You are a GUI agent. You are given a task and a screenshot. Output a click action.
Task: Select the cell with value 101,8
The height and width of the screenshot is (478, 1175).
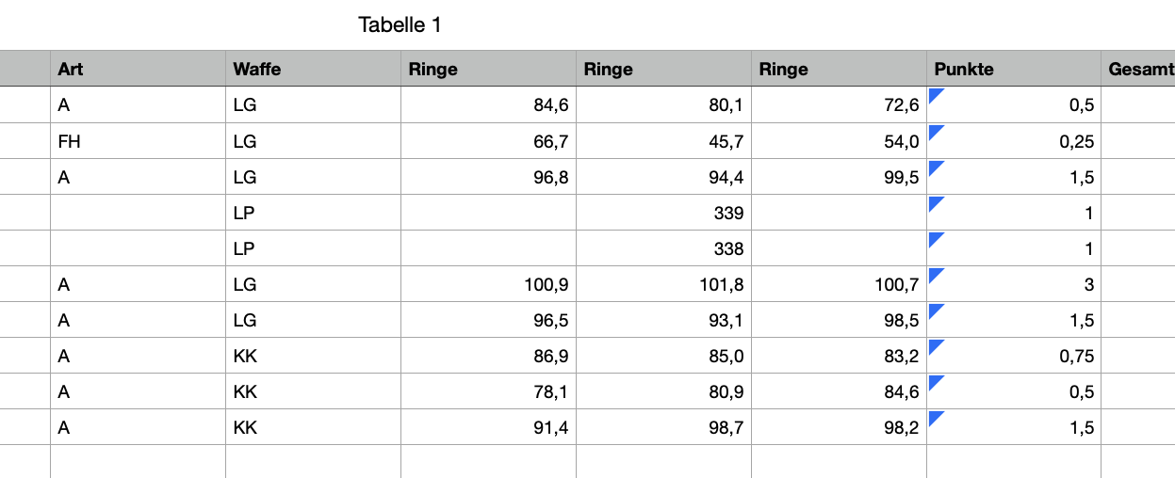point(663,284)
